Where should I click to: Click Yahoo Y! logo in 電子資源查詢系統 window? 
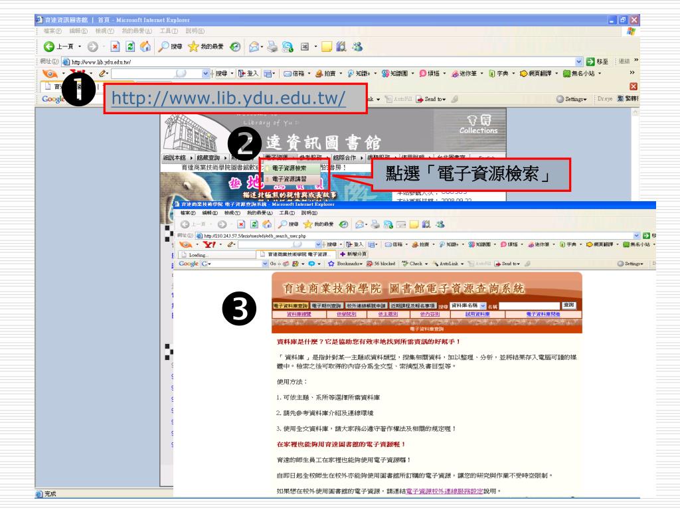[209, 244]
